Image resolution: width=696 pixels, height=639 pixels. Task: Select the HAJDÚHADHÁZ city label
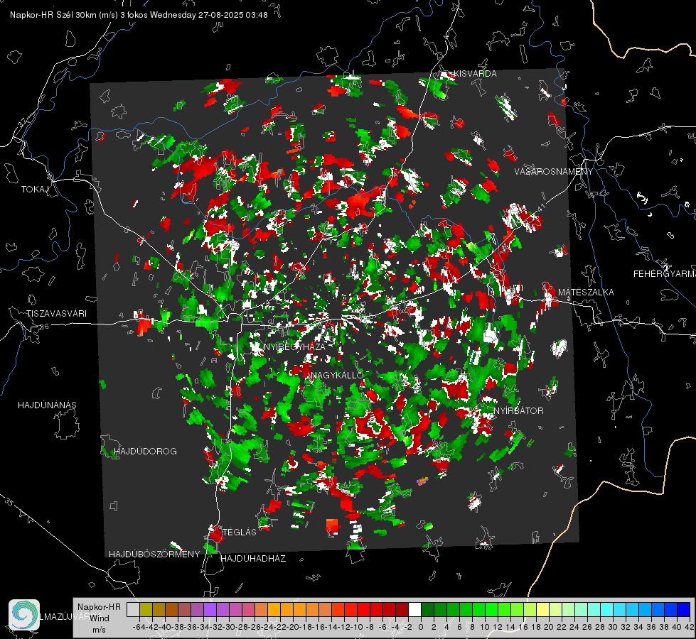[x=253, y=559]
